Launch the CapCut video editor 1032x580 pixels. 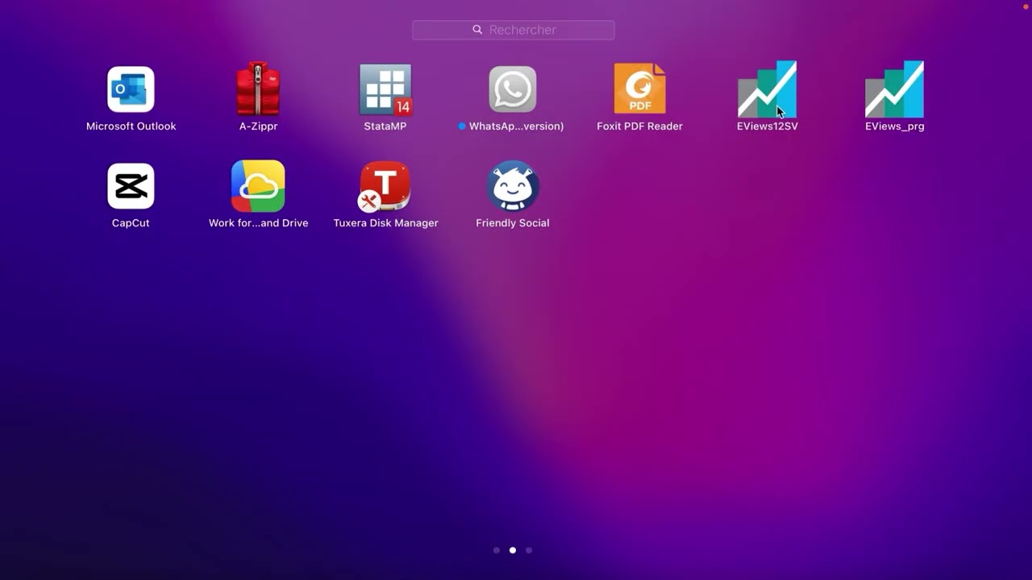tap(131, 186)
